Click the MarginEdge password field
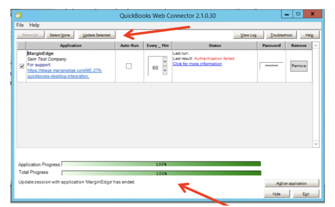335x207 pixels. [271, 66]
